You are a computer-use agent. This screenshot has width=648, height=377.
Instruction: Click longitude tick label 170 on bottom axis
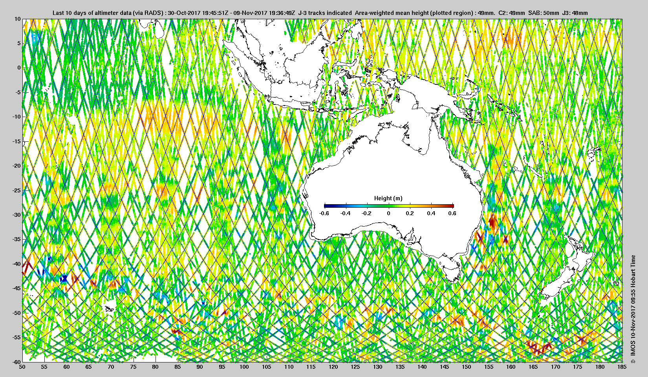pyautogui.click(x=555, y=367)
